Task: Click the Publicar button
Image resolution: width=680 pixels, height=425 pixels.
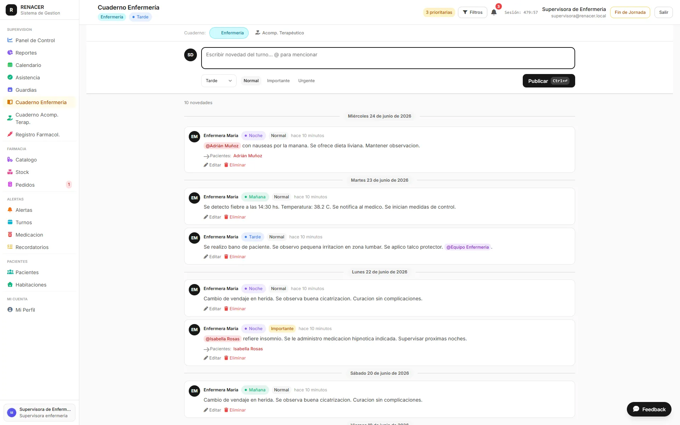Action: coord(549,81)
